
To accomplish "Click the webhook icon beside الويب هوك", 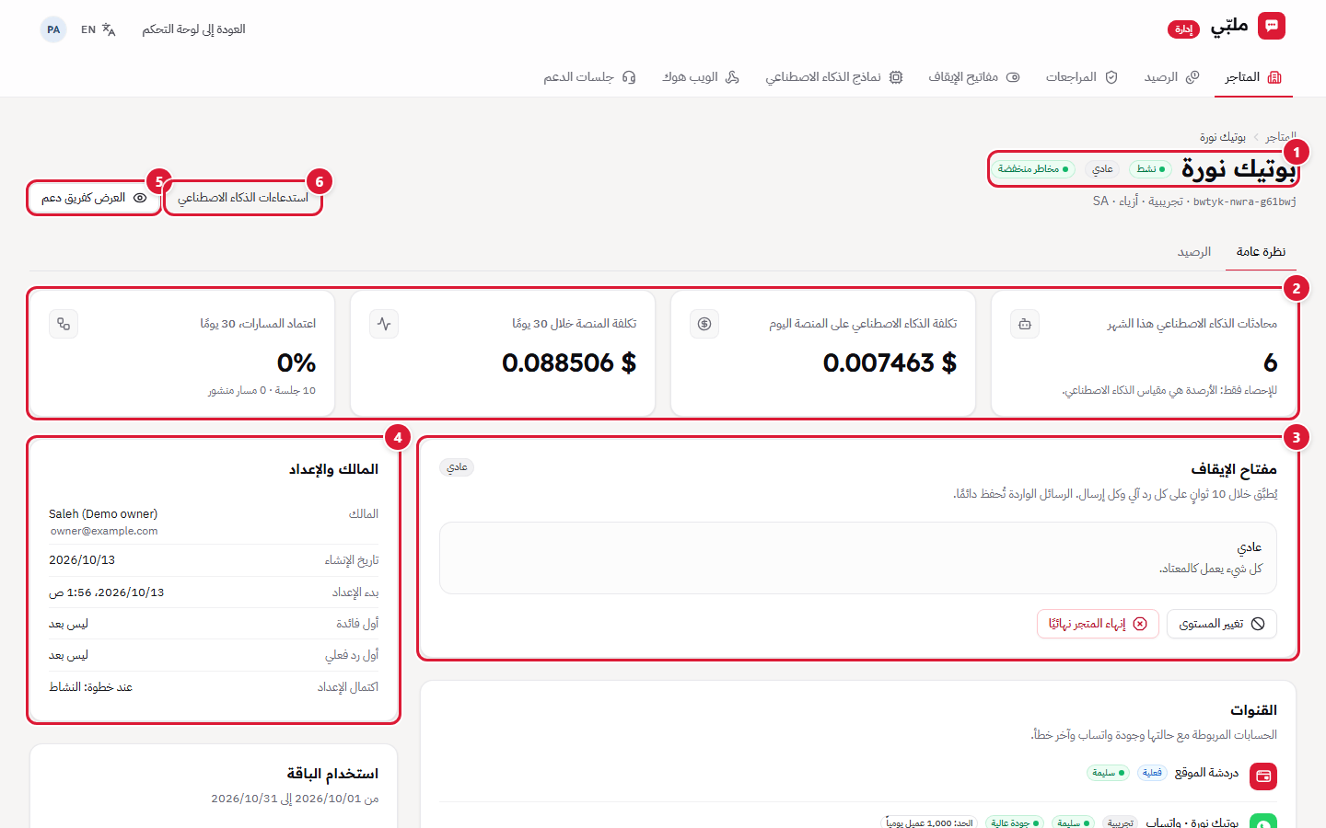I will click(x=732, y=77).
